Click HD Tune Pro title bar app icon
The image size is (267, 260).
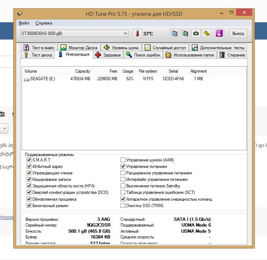(20, 14)
